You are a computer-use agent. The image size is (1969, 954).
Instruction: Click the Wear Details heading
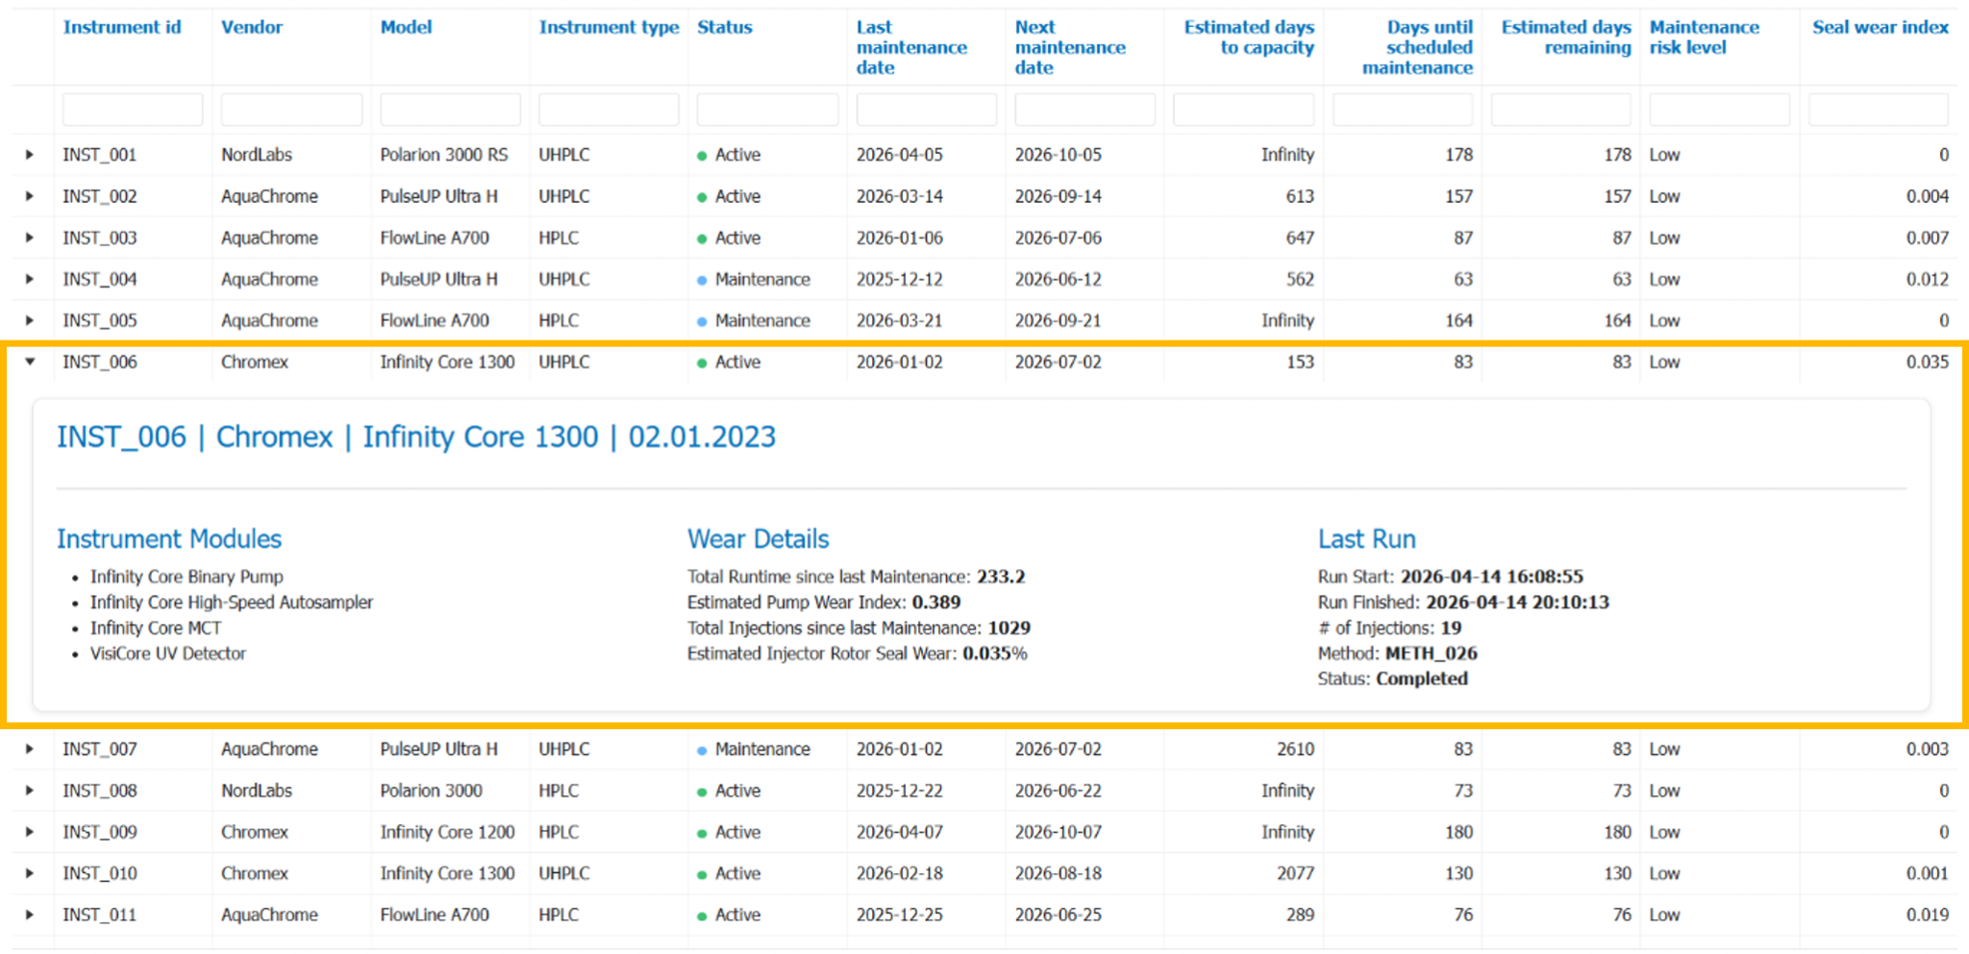(758, 539)
